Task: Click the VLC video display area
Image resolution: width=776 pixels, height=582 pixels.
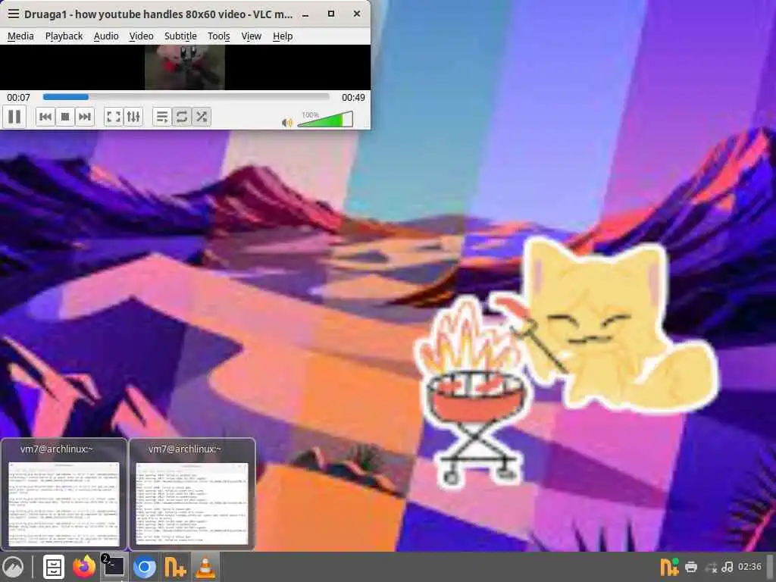Action: coord(185,67)
